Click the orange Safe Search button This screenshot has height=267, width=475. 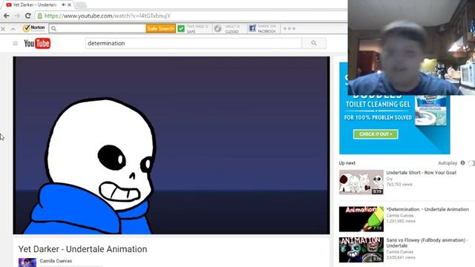pyautogui.click(x=160, y=28)
